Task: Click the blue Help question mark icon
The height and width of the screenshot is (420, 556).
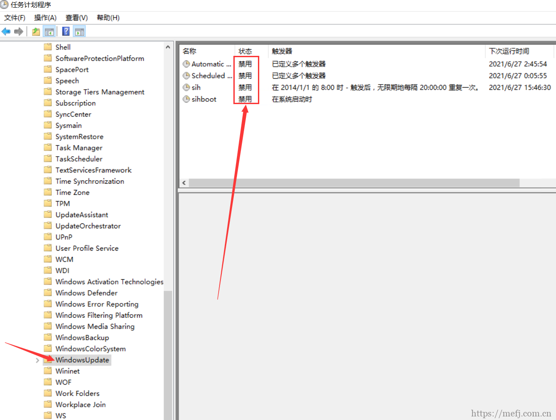Action: pos(66,31)
